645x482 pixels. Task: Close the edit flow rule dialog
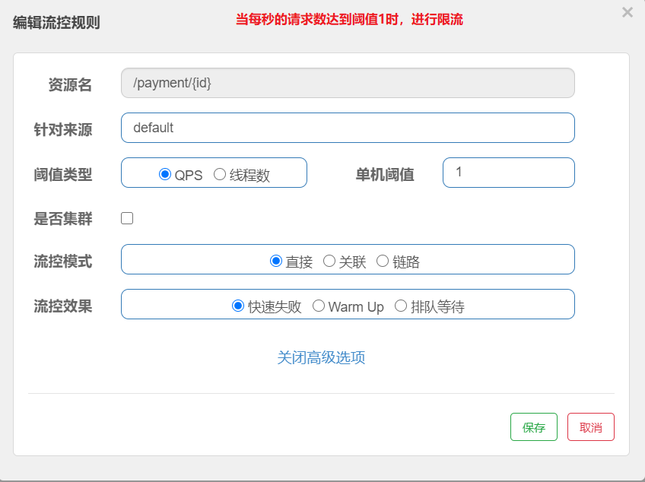[627, 12]
